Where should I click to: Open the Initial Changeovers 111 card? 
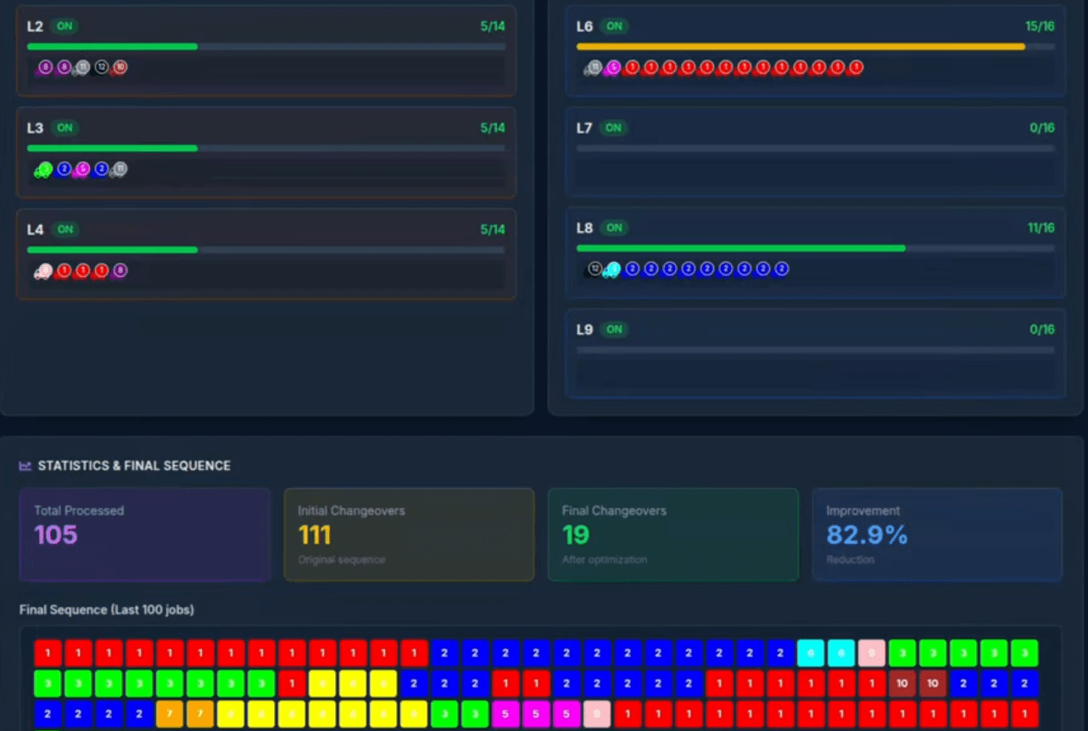point(410,534)
